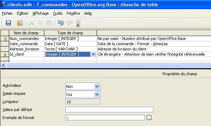Open format dialog with the ... button

[149, 118]
